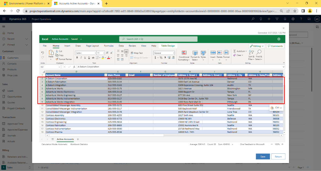
Task: Click the blue Save button
Action: point(263,157)
